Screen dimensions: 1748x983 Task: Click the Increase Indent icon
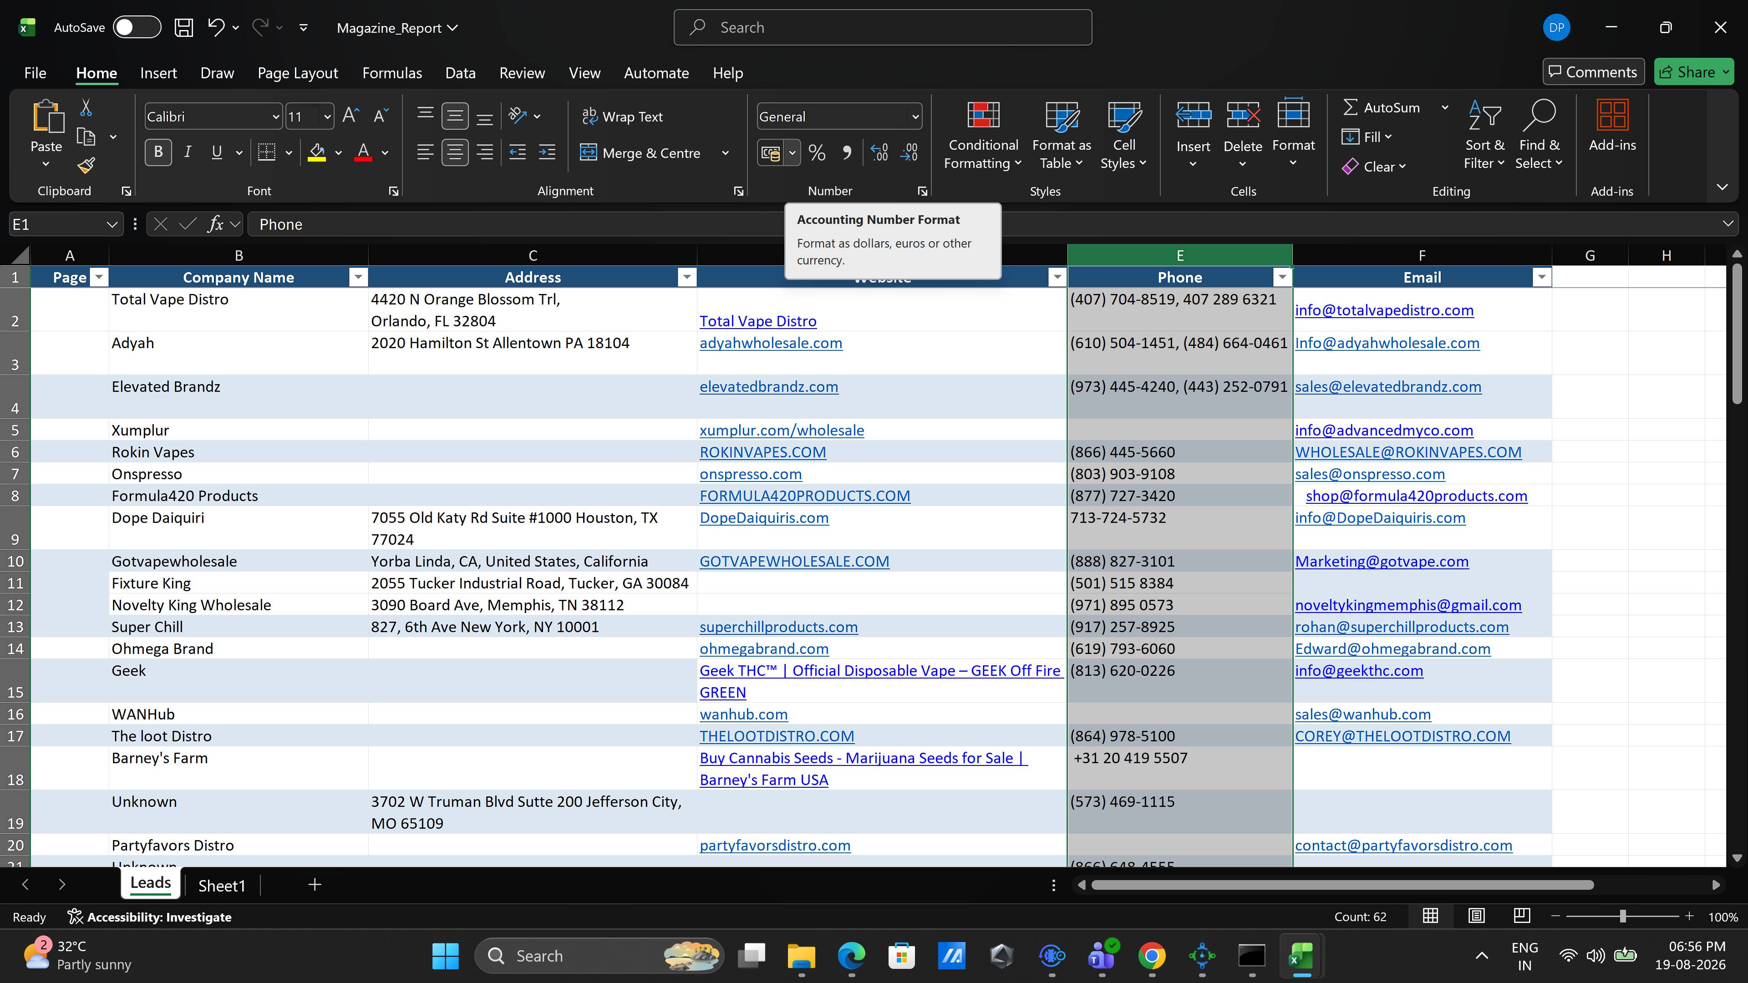tap(547, 152)
